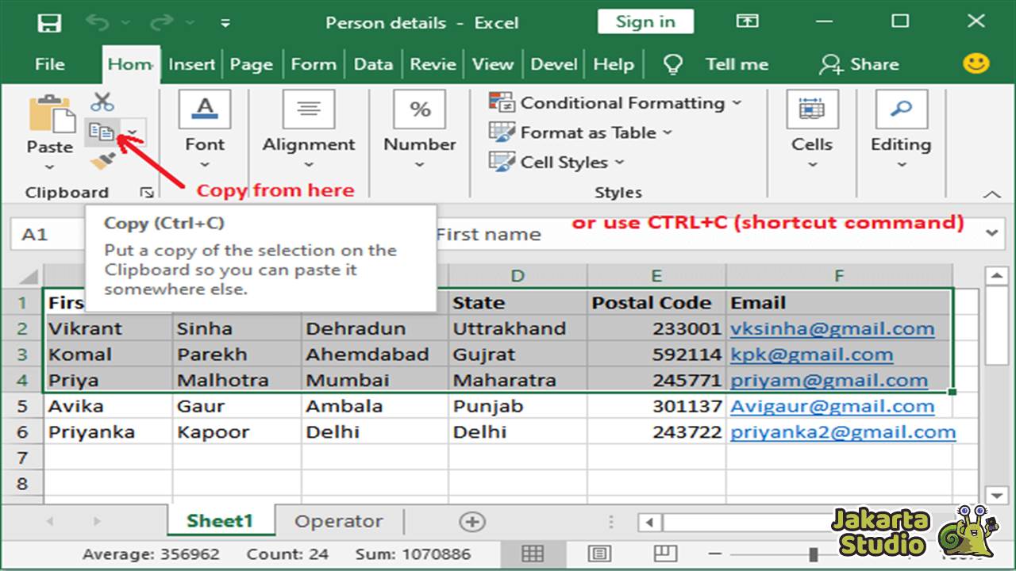Expand the Font group dropdown arrow
Image resolution: width=1016 pixels, height=571 pixels.
[x=205, y=165]
